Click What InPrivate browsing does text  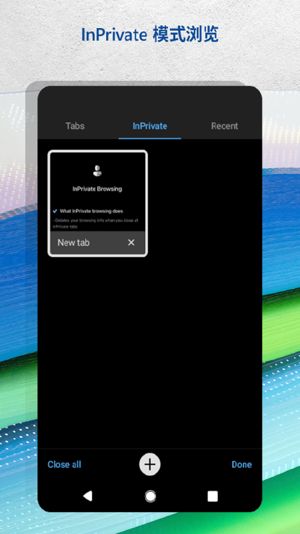point(91,211)
